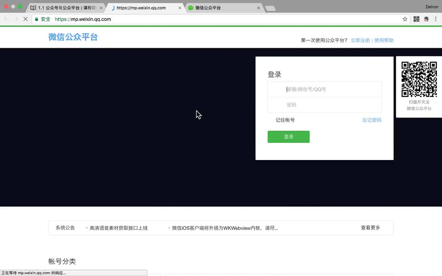Open a new browser tab
This screenshot has height=276, width=442.
tap(270, 8)
